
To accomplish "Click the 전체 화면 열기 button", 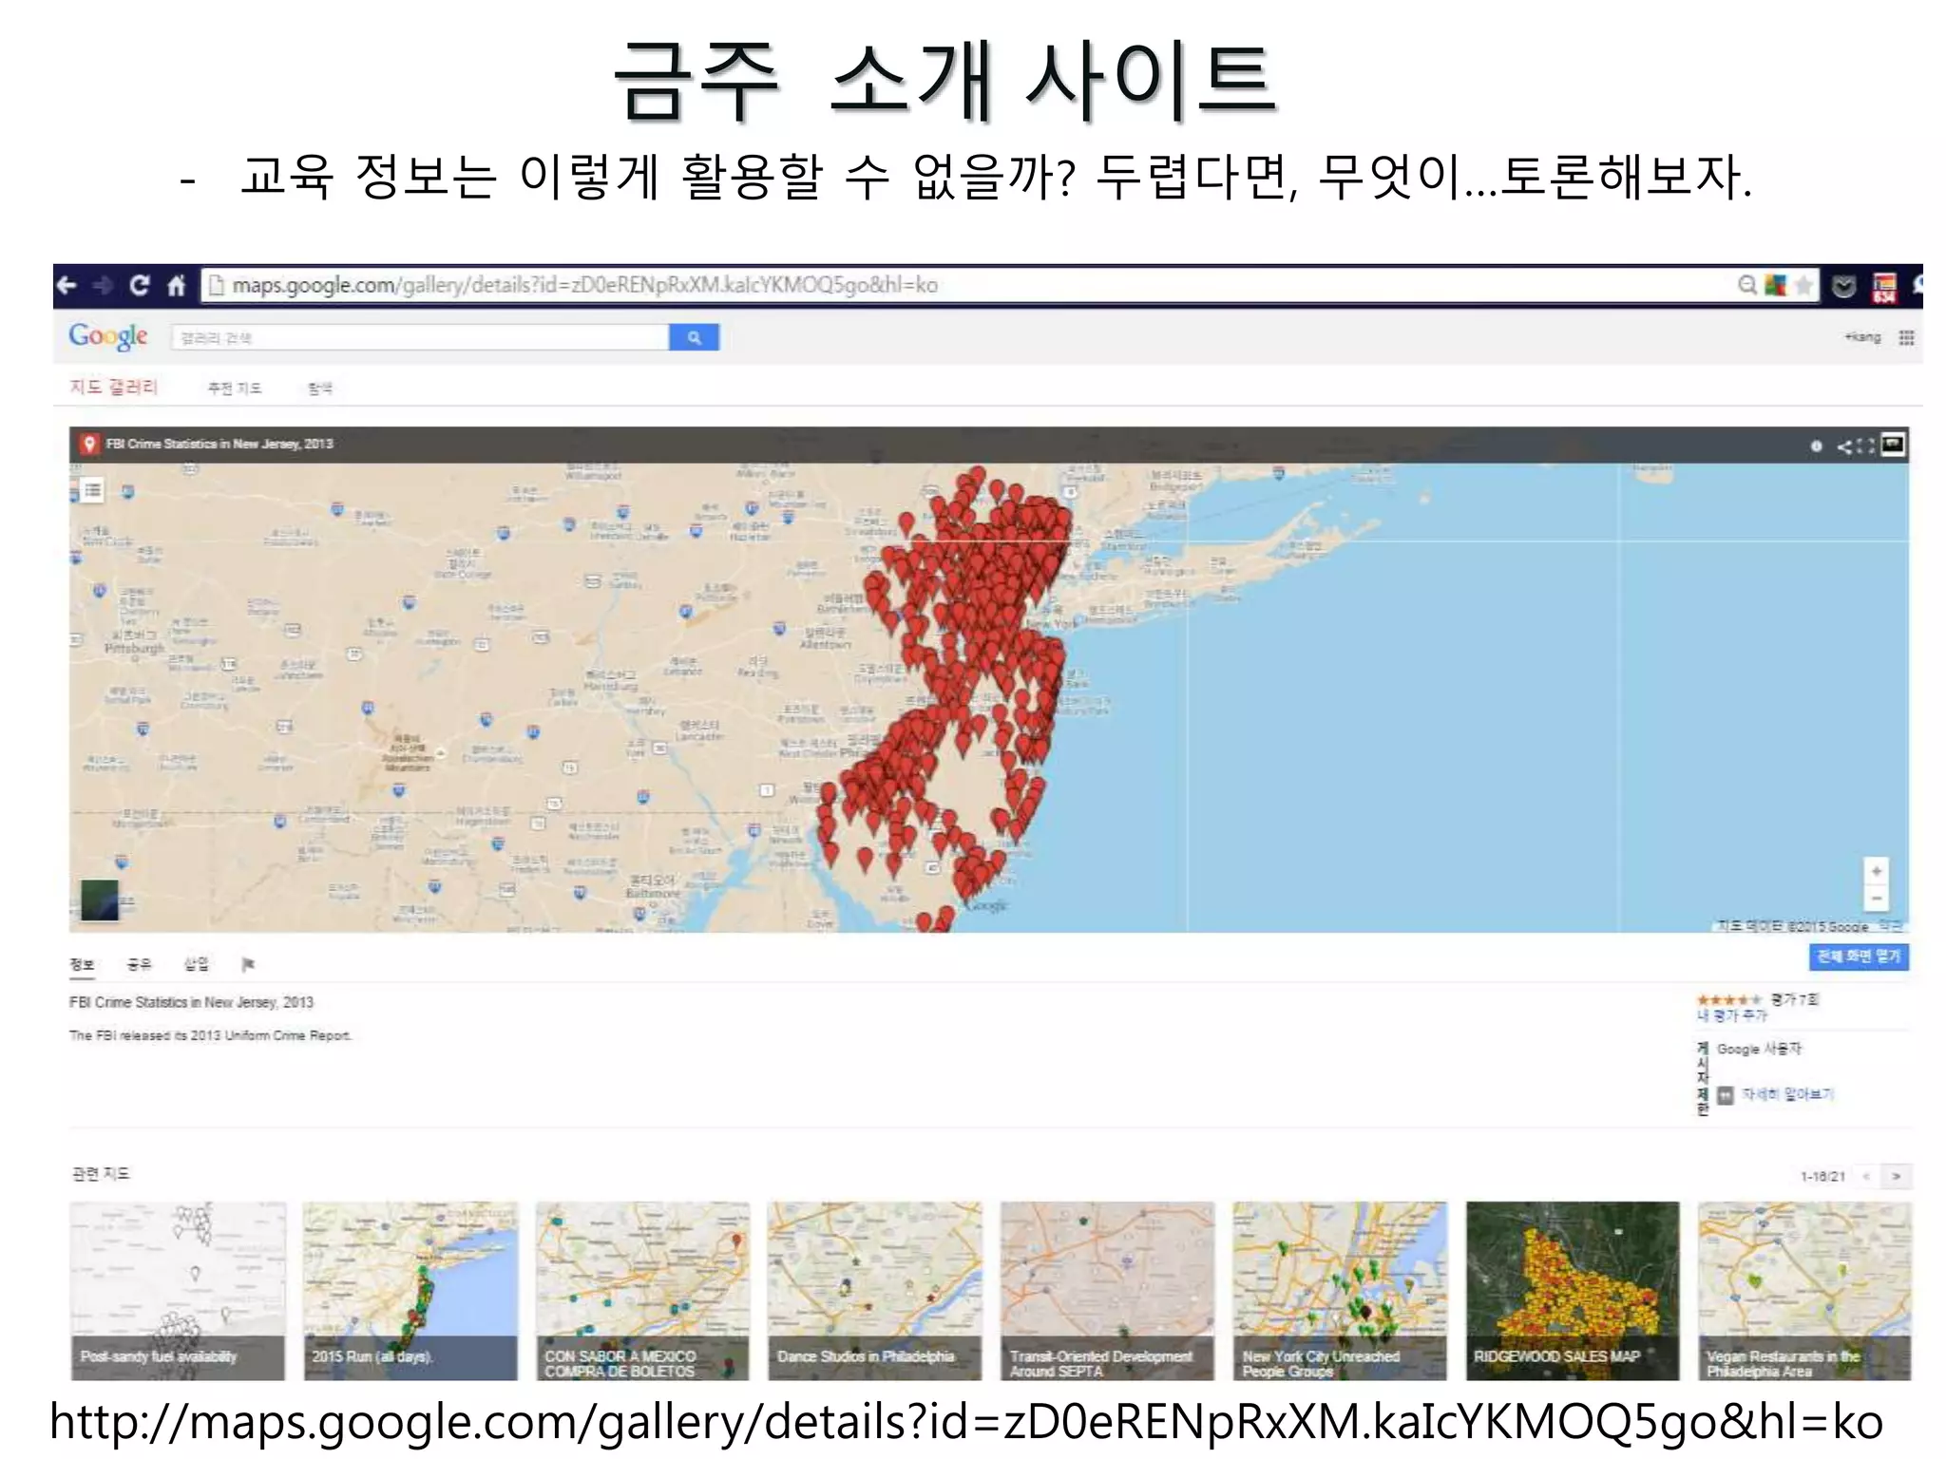I will point(1859,957).
